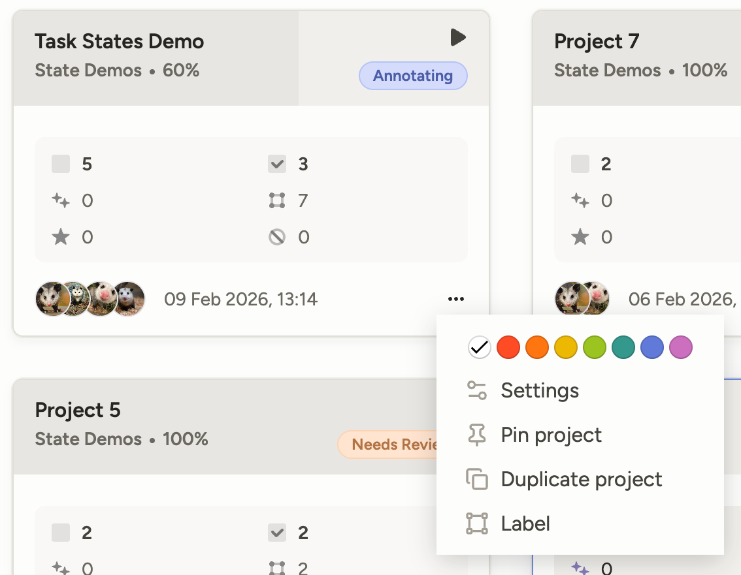Pick the red color swatch
741x575 pixels.
coord(508,347)
